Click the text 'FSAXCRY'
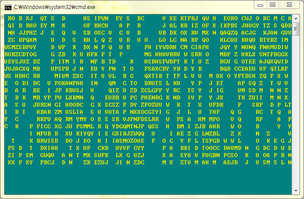The height and width of the screenshot is (199, 304). (157, 69)
